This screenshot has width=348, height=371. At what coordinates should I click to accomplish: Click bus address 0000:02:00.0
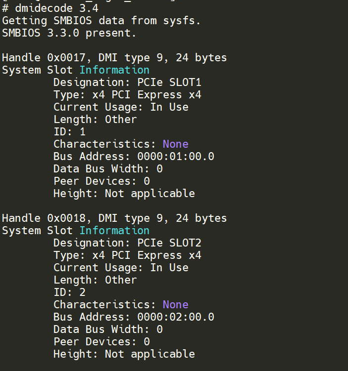(176, 317)
